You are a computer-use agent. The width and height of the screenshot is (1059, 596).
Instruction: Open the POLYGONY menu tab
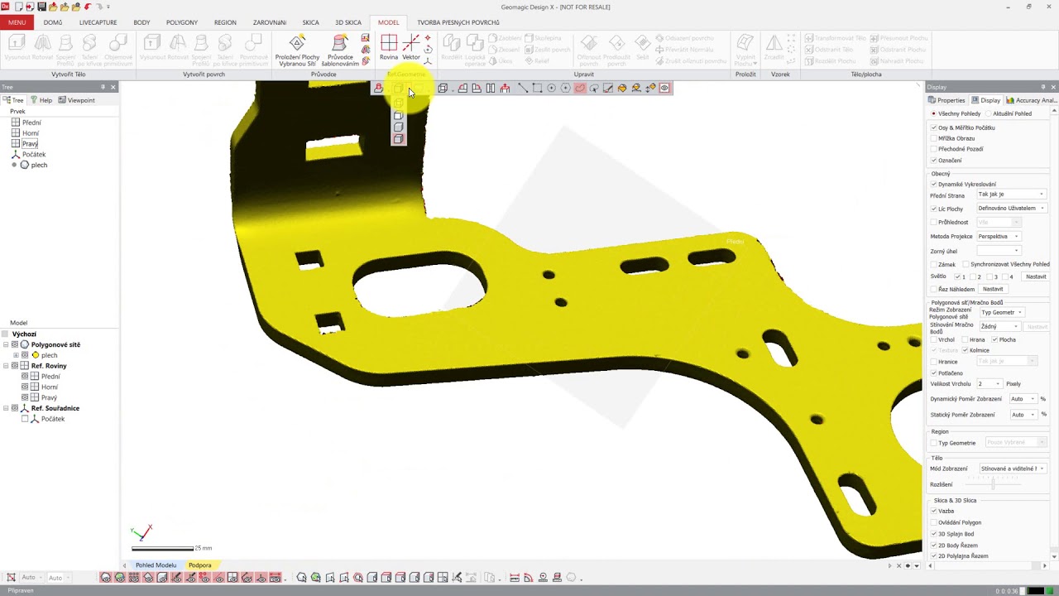(x=181, y=22)
